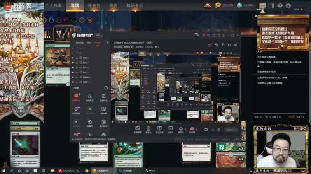Filter decks by green mana symbol
This screenshot has height=174, width=311.
click(x=74, y=20)
